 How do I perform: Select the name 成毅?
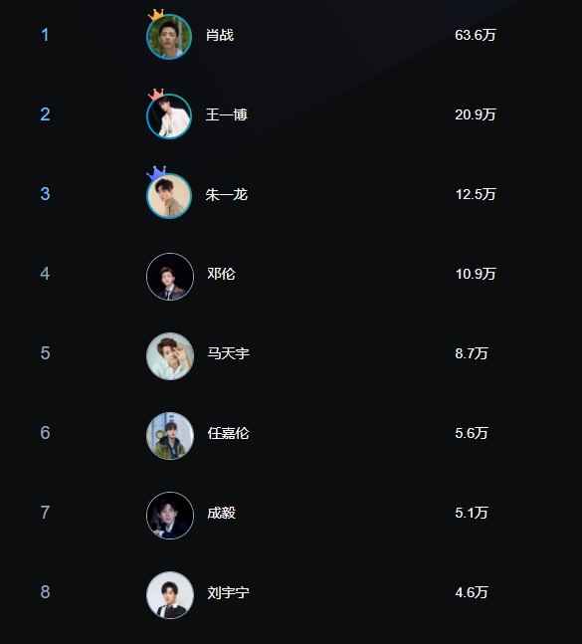(x=221, y=513)
